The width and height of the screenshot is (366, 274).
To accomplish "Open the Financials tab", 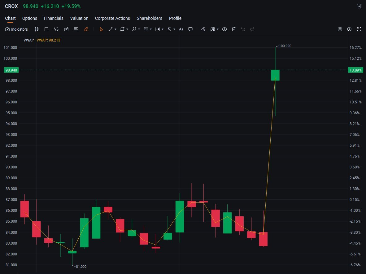I will pyautogui.click(x=54, y=18).
